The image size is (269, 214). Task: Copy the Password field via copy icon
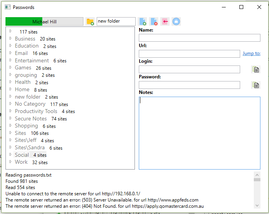pos(256,85)
